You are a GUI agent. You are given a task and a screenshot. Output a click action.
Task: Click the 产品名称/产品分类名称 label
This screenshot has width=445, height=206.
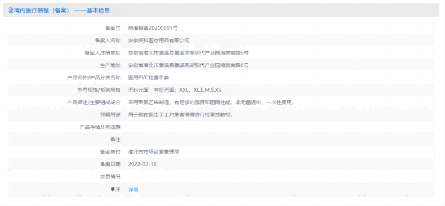[x=94, y=78]
